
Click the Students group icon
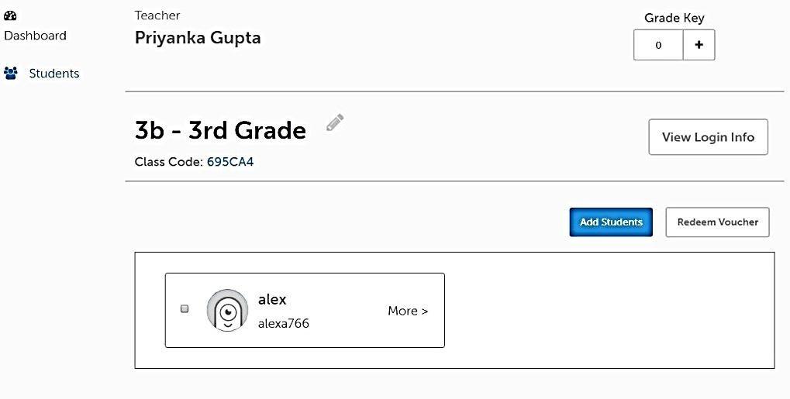(11, 73)
